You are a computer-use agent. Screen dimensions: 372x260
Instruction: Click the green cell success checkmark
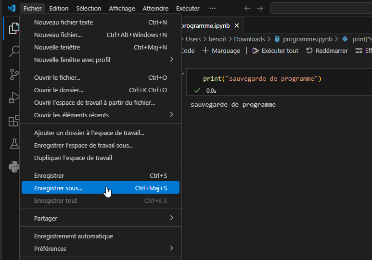point(197,90)
